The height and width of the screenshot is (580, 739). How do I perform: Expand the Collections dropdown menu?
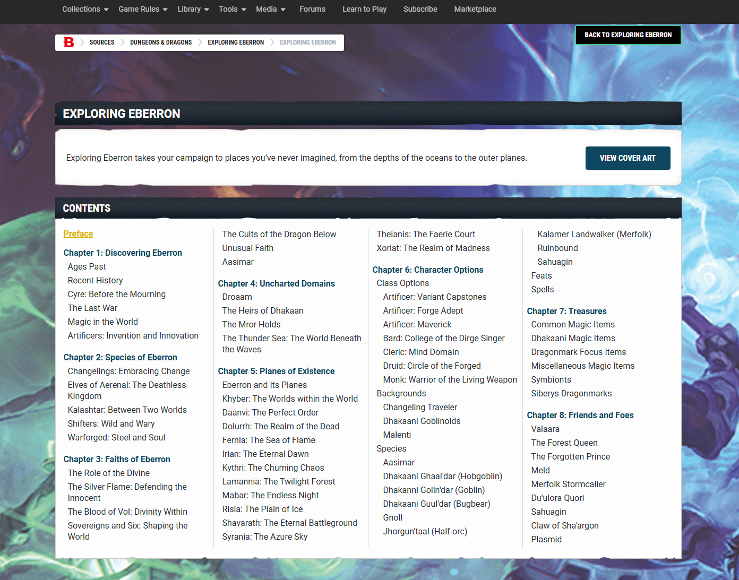(85, 9)
